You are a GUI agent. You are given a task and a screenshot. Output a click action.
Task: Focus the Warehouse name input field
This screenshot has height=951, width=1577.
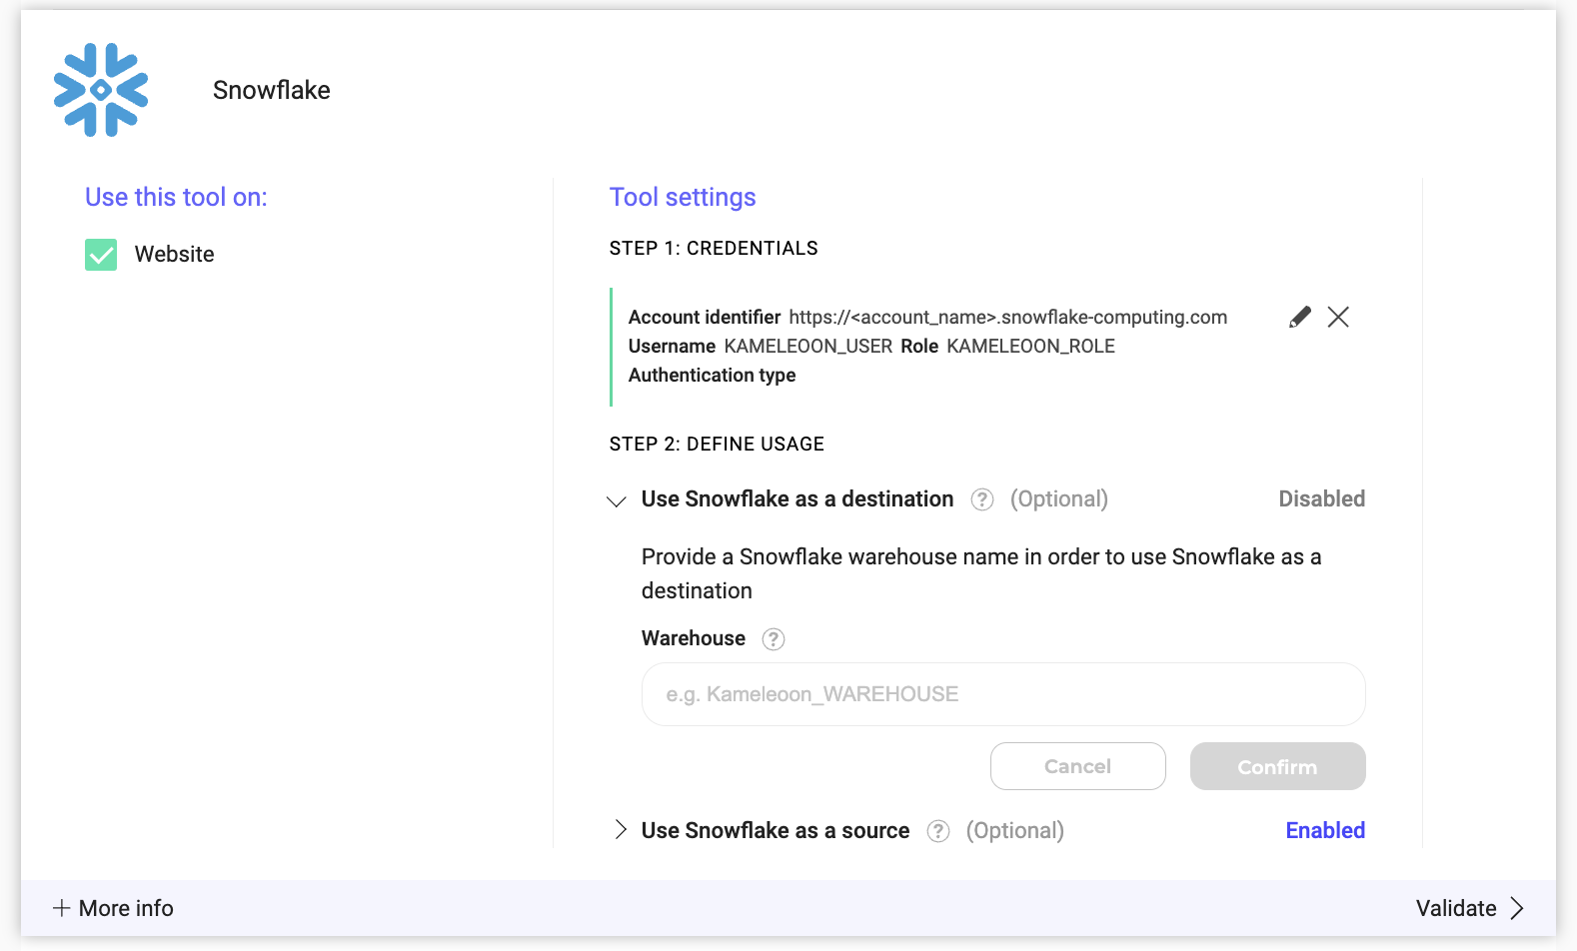(x=1002, y=694)
